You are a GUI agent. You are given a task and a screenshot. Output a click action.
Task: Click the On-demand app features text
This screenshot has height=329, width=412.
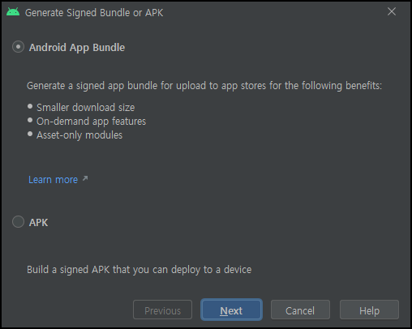coord(91,122)
